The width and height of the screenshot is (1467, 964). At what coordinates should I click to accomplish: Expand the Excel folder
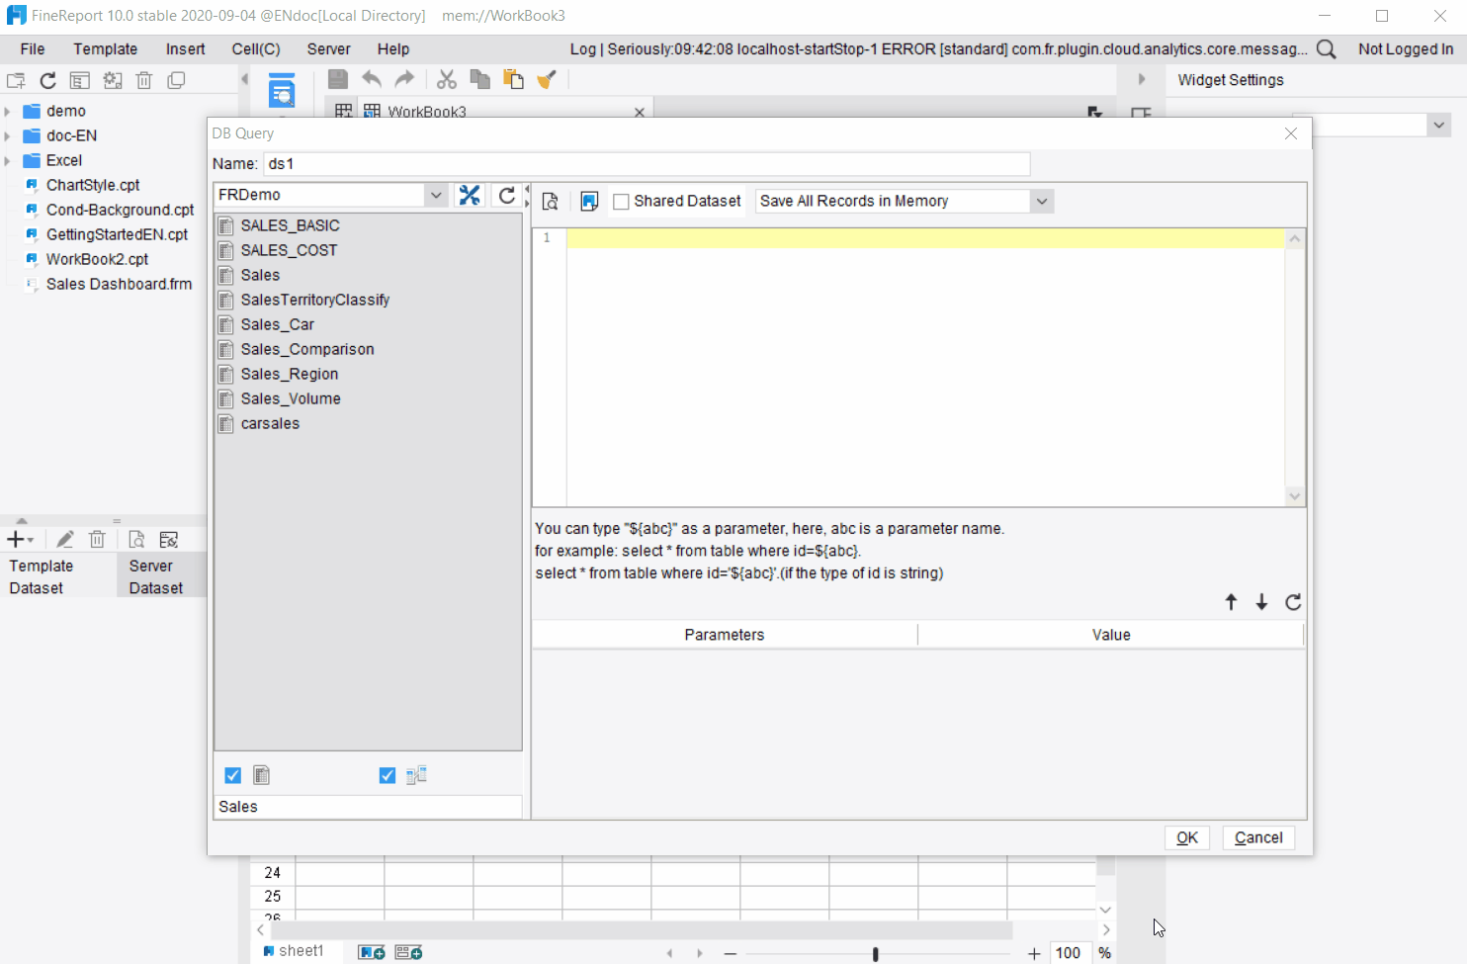point(8,161)
